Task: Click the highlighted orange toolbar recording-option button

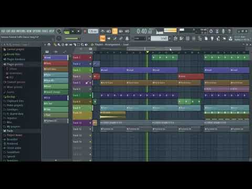Action: pyautogui.click(x=114, y=31)
